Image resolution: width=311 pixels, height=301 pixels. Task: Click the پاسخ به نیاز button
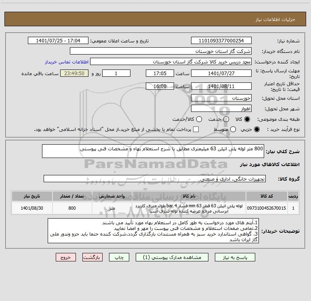(x=235, y=257)
